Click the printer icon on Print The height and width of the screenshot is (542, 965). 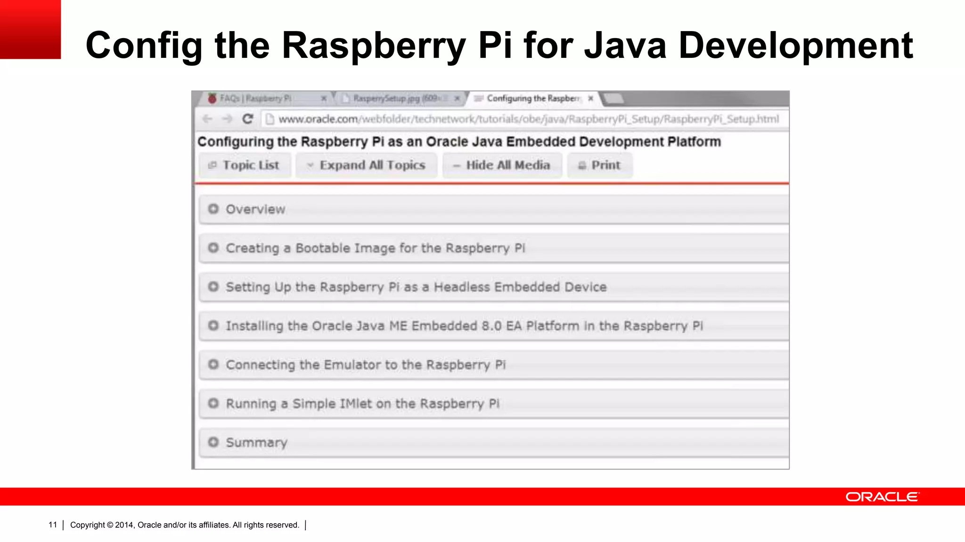tap(582, 166)
